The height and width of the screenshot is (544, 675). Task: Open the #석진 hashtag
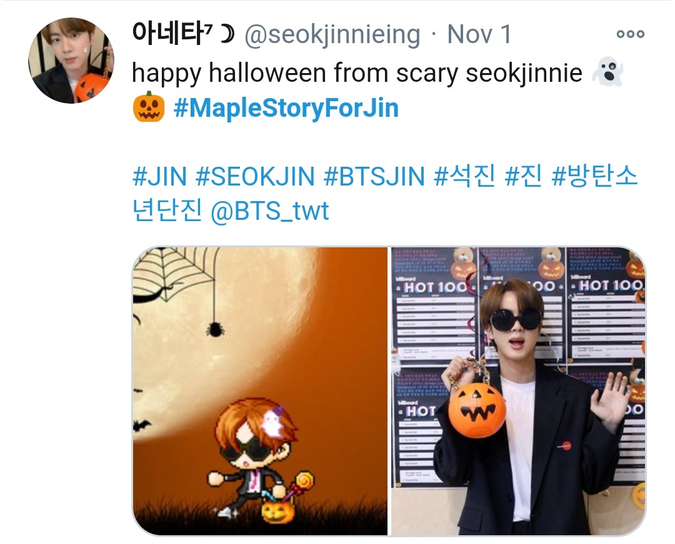coord(465,176)
